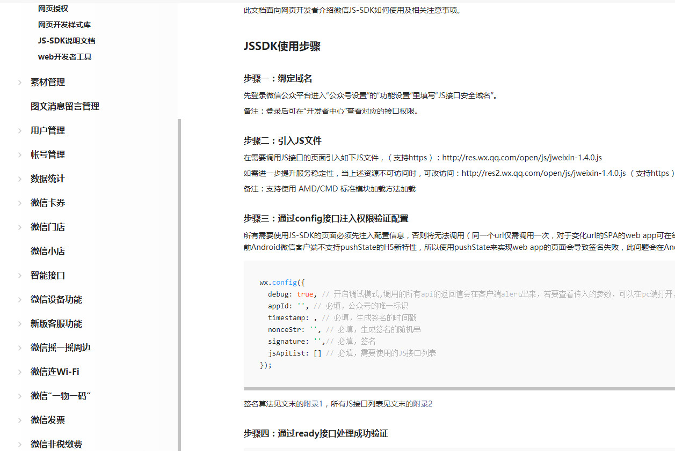The image size is (675, 451).
Task: Expand the 帐号管理 chevron arrow
Action: (x=20, y=155)
